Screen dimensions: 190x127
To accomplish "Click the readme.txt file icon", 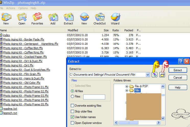I will pos(1,108).
